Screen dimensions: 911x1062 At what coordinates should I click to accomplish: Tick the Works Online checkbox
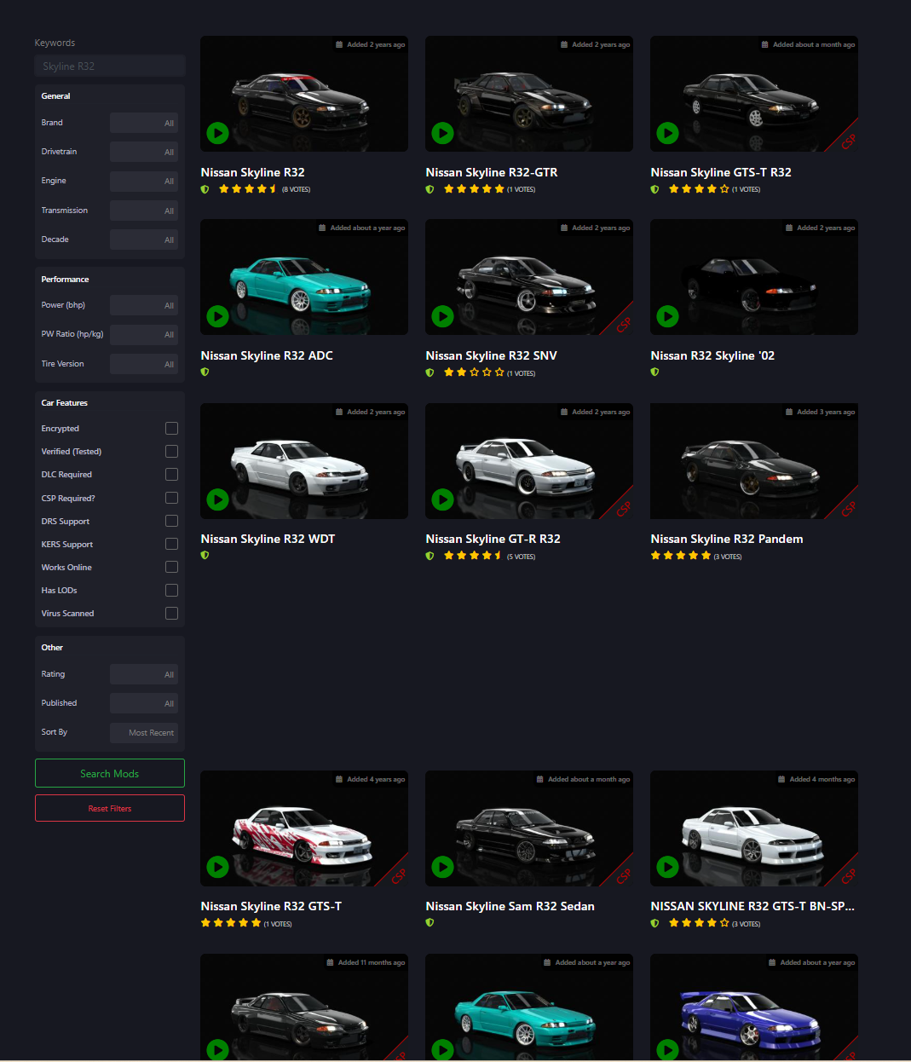(x=171, y=567)
